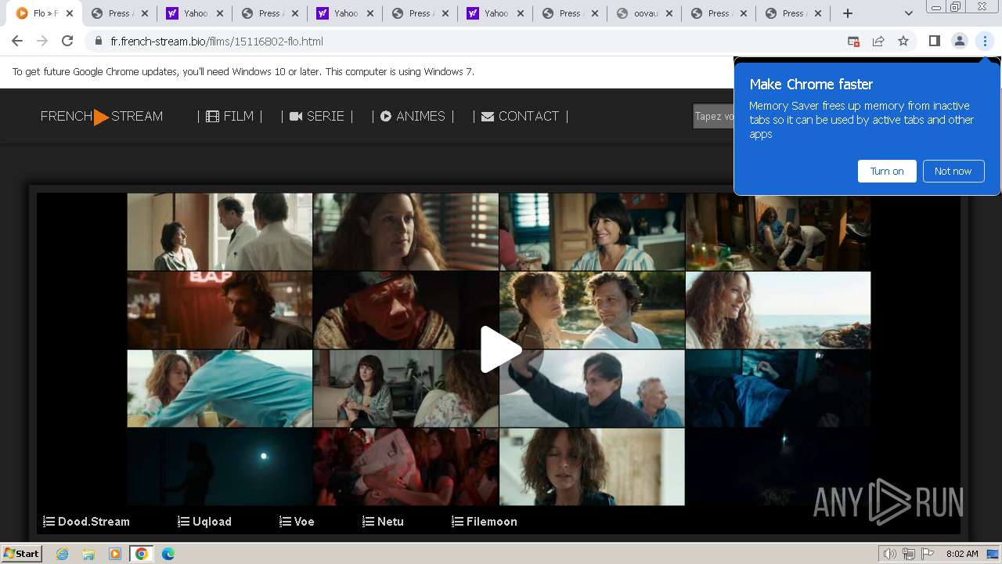Click the system tray volume icon
The width and height of the screenshot is (1002, 564).
[x=890, y=554]
